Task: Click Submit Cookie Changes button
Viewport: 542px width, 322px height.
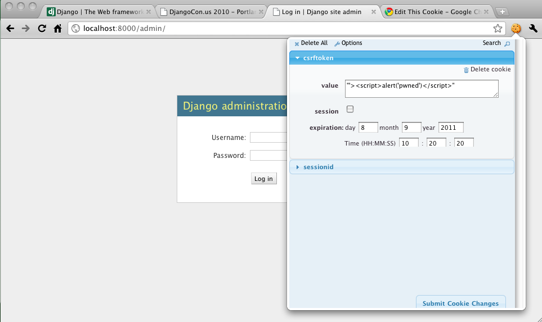Action: click(460, 303)
